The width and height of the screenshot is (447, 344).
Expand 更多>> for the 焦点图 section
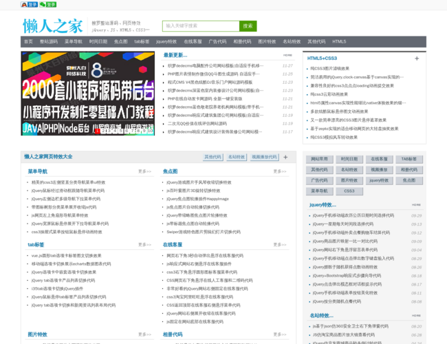tap(279, 171)
